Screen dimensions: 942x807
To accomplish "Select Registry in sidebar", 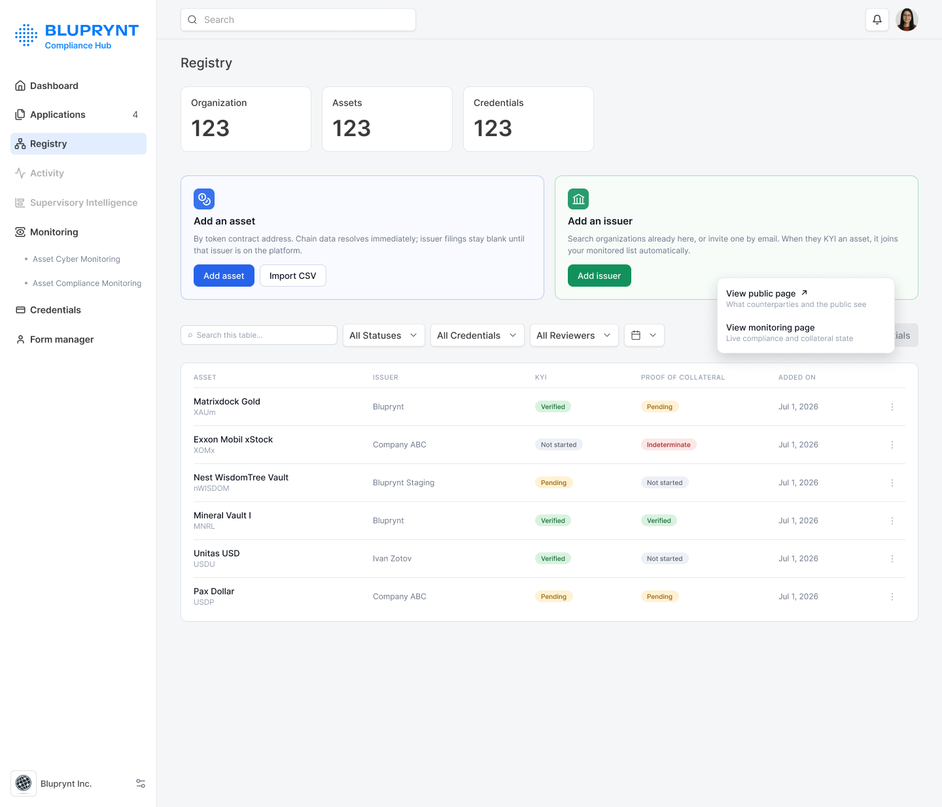I will pos(78,144).
